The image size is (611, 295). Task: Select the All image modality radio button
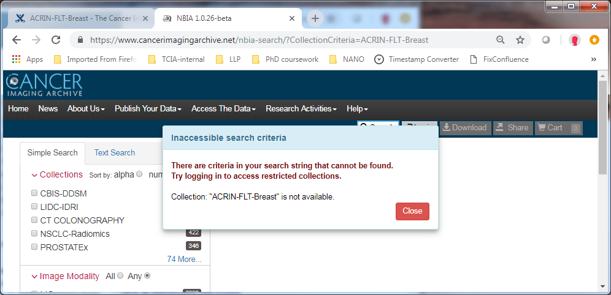pyautogui.click(x=120, y=275)
